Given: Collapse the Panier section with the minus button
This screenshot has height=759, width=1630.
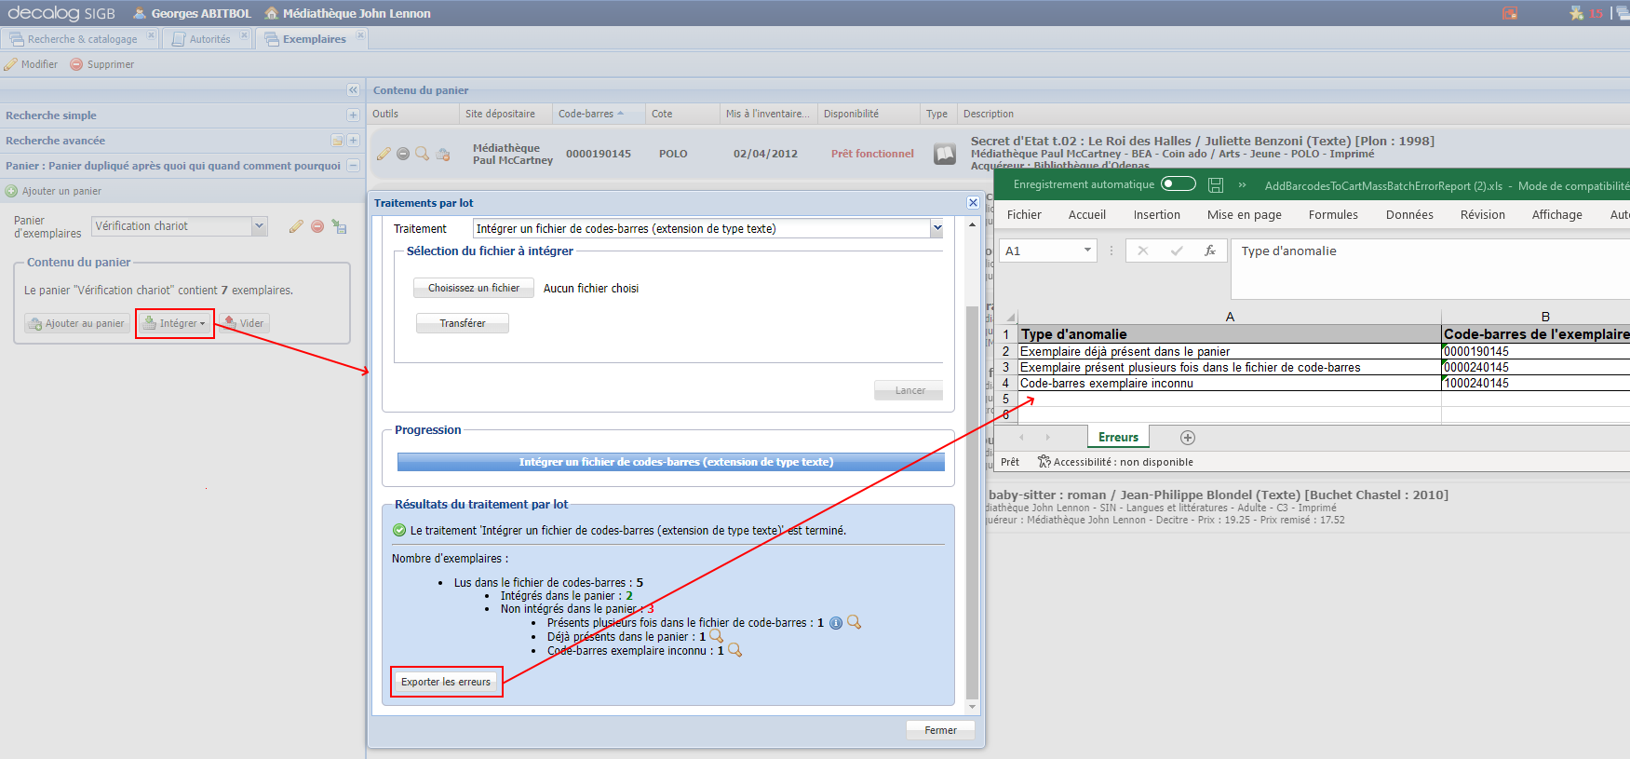Looking at the screenshot, I should 353,166.
